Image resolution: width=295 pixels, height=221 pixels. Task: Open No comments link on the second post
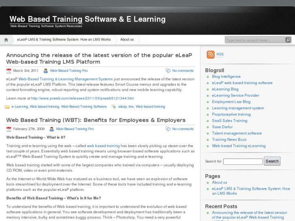click(x=183, y=129)
